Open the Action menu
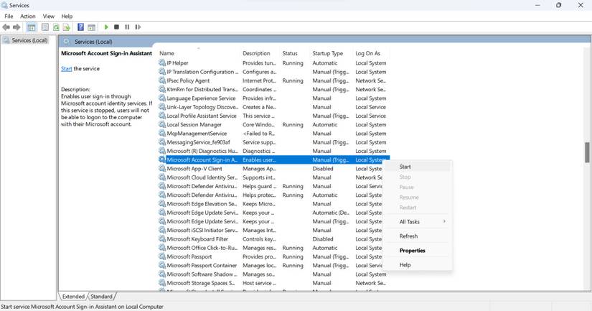 27,17
